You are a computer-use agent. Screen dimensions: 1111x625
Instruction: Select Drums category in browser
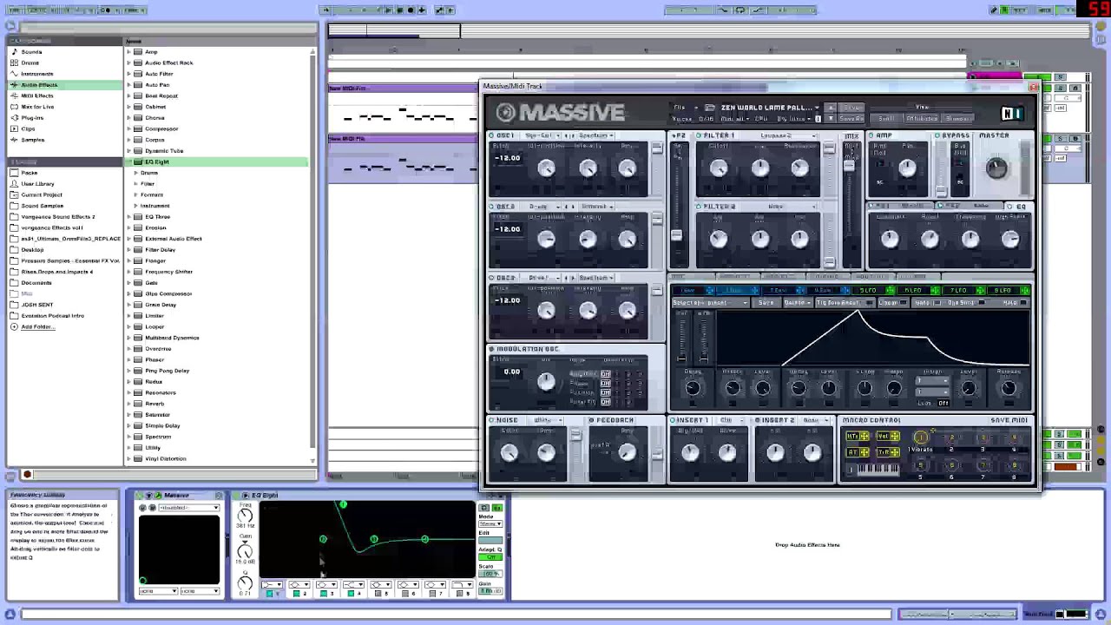click(x=30, y=62)
